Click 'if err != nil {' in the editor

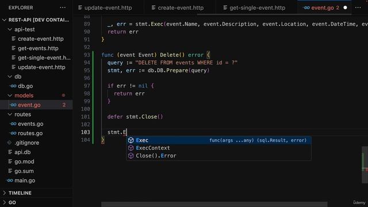131,86
